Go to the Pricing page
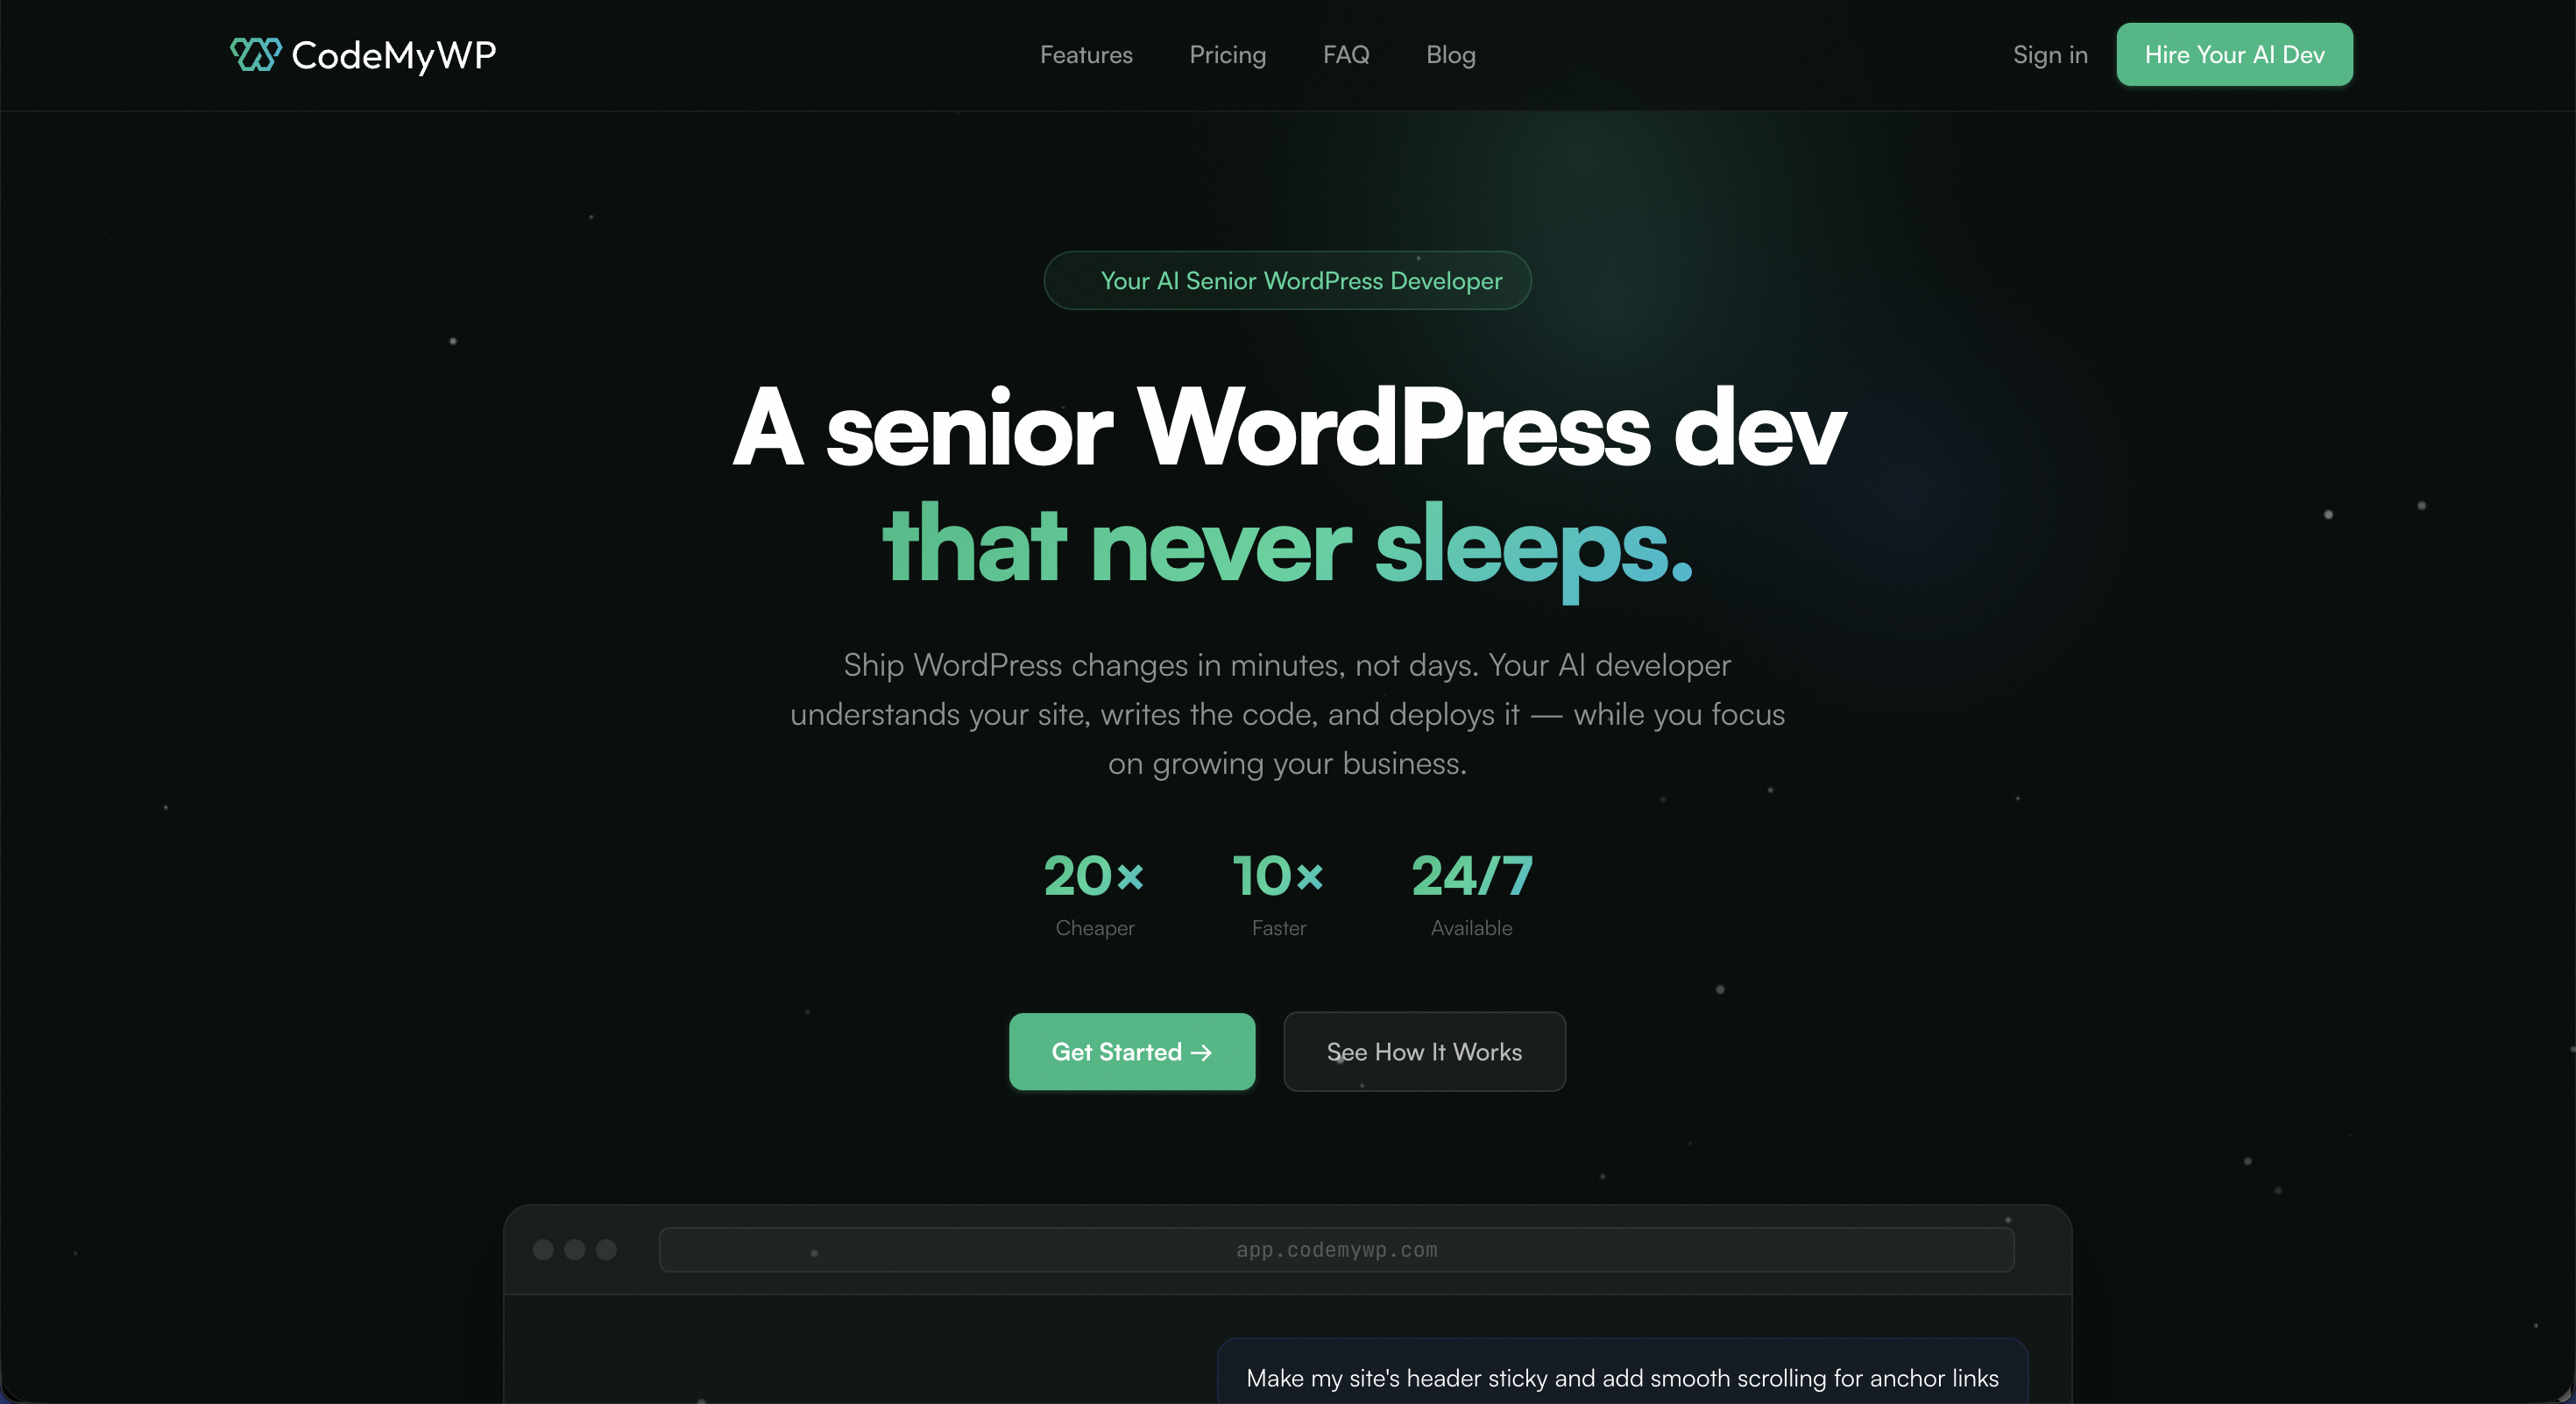Image resolution: width=2576 pixels, height=1404 pixels. [1227, 55]
